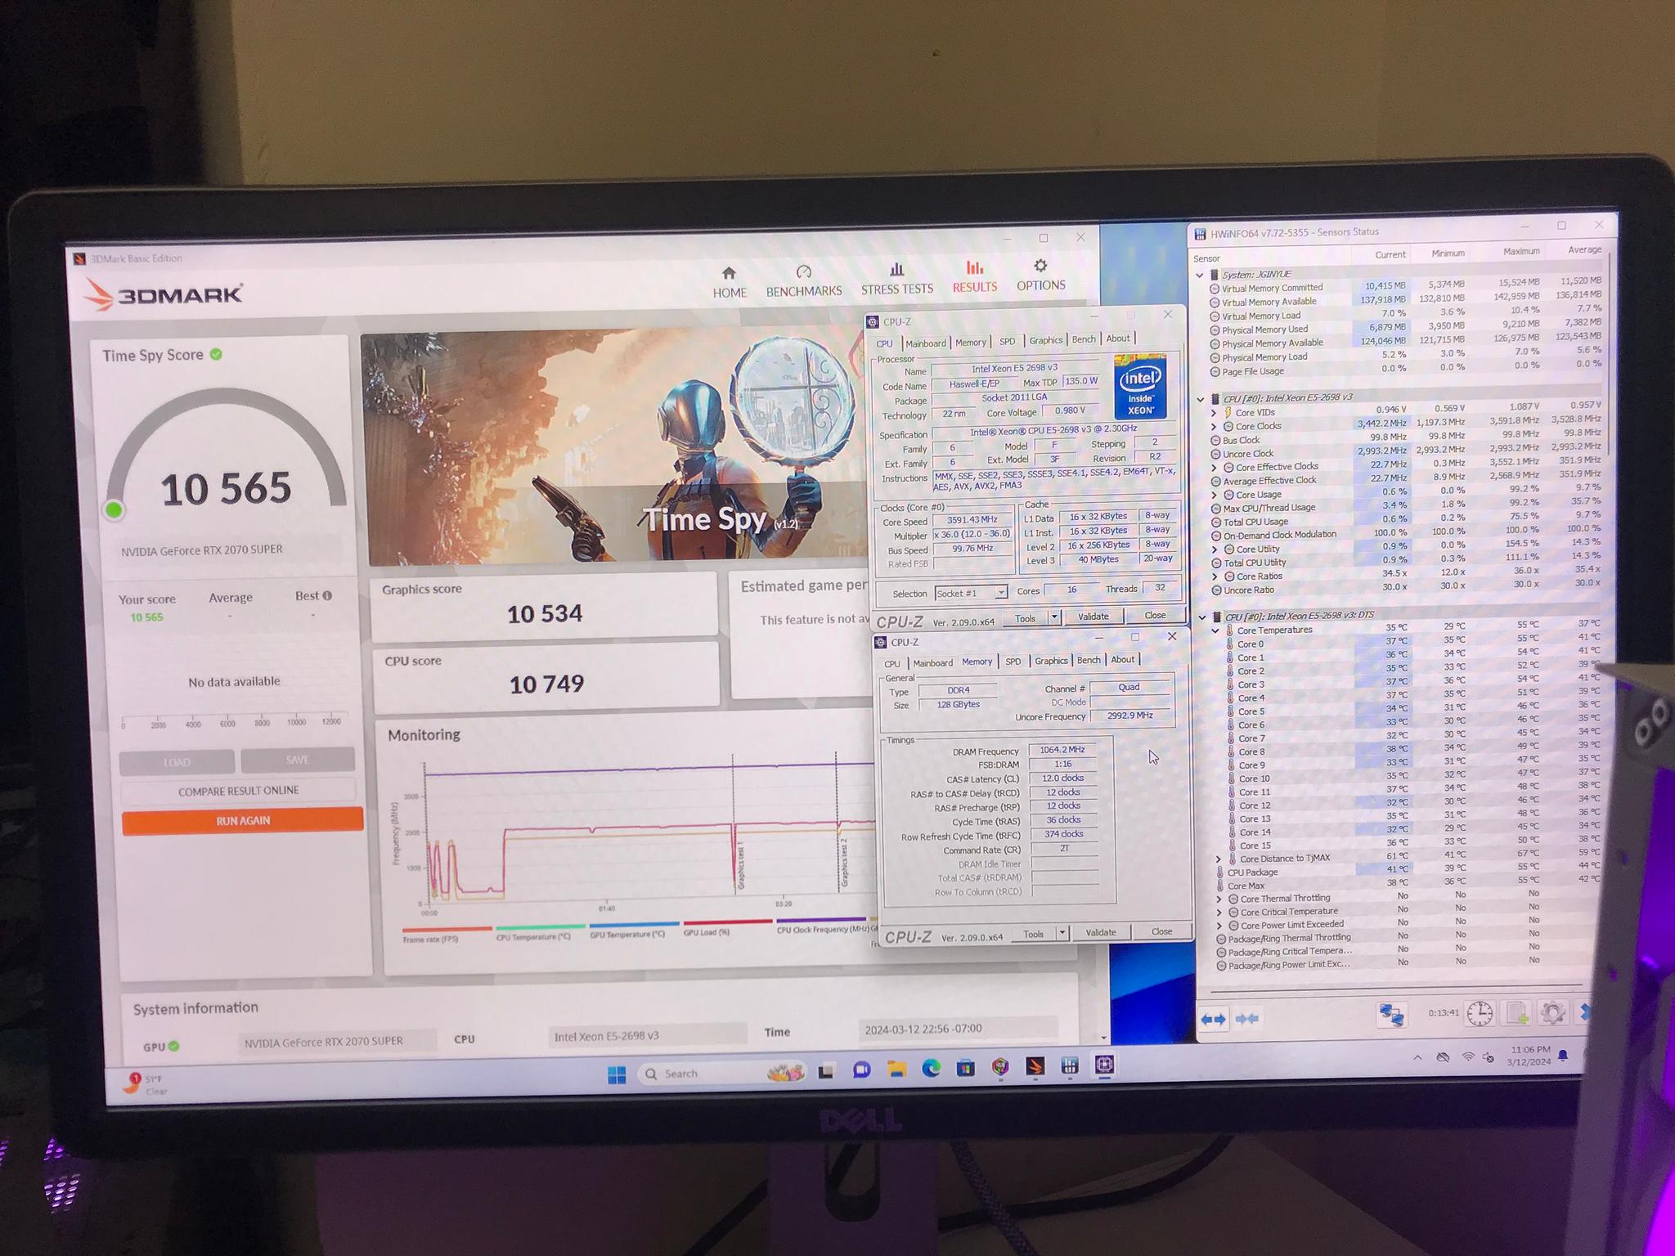Switch to Memory tab in upper CPU-Z
Viewport: 1675px width, 1256px height.
[x=971, y=343]
